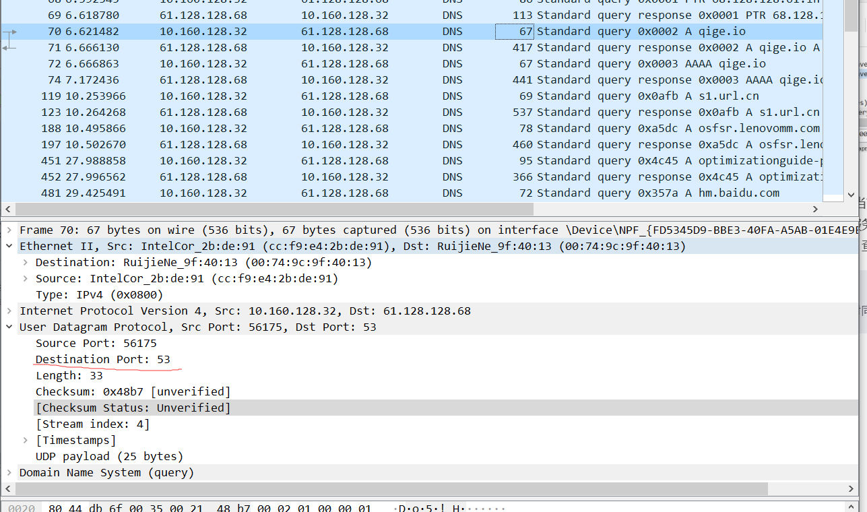Select the Destination Port: 53 field
The width and height of the screenshot is (867, 512).
tap(103, 360)
